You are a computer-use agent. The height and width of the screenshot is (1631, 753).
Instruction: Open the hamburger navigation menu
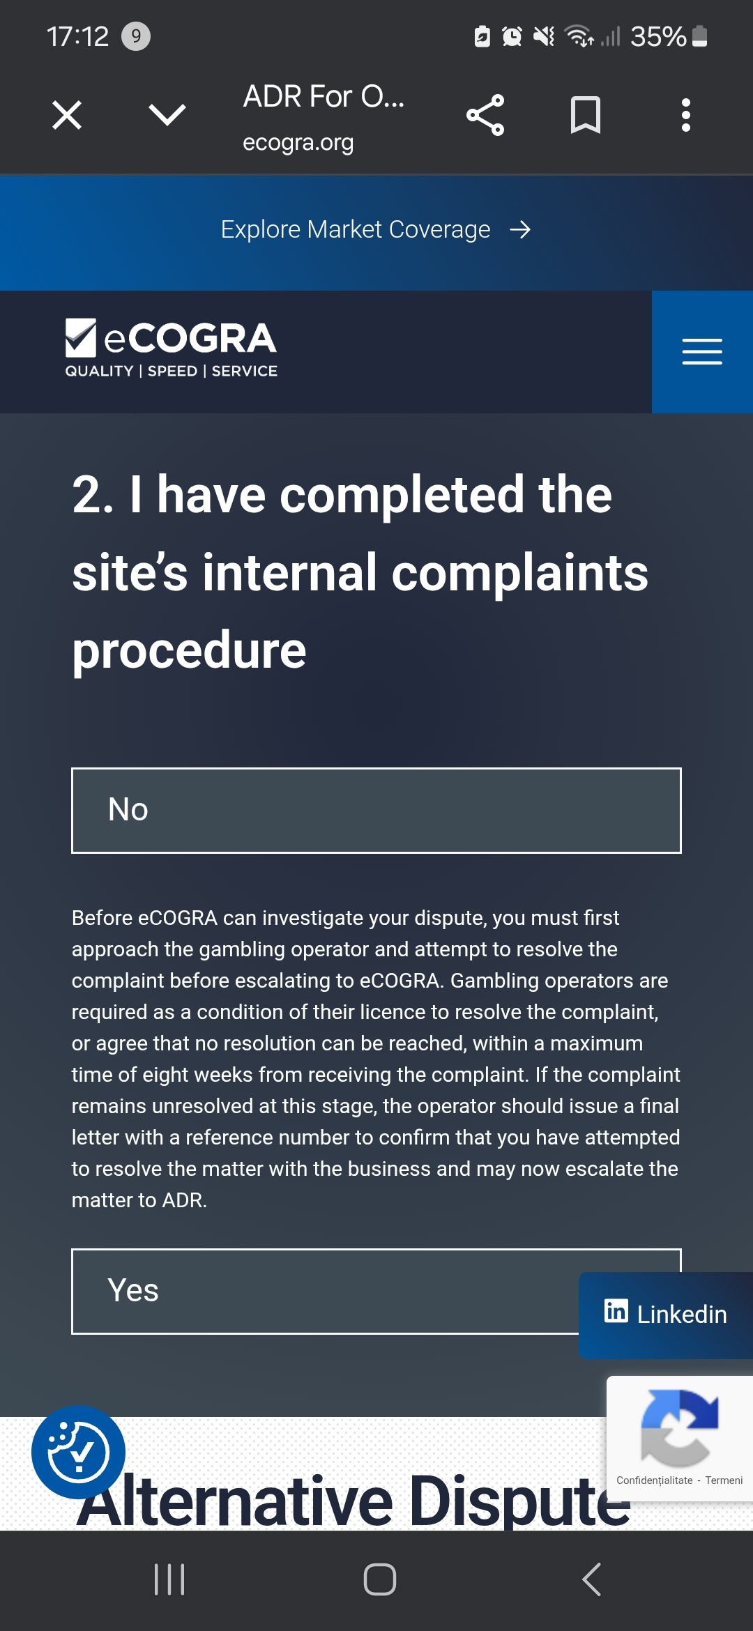pyautogui.click(x=702, y=352)
